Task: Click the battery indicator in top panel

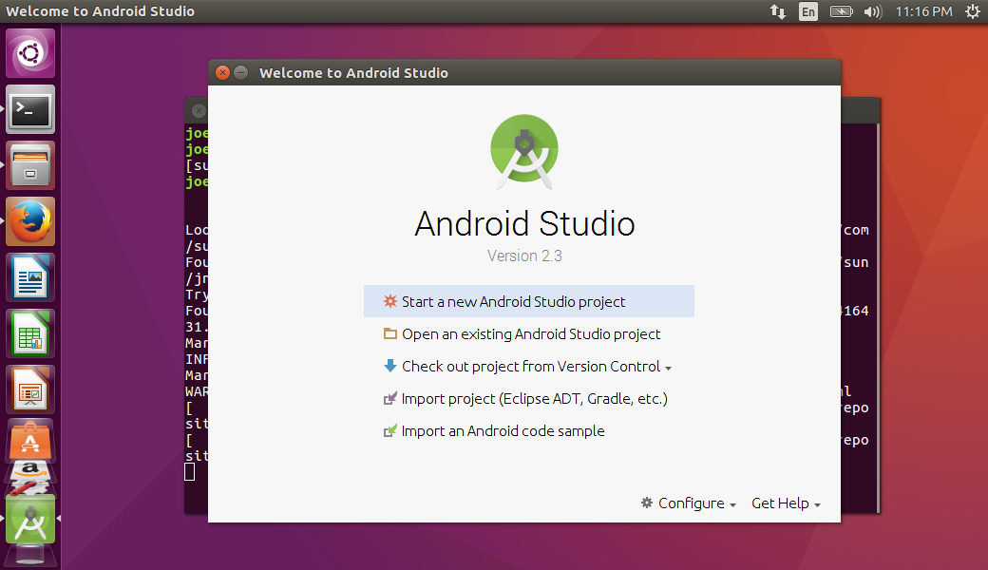Action: 841,11
